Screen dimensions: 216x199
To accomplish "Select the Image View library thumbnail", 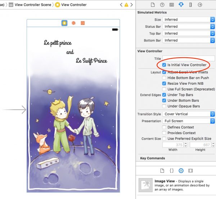I will 145,185.
